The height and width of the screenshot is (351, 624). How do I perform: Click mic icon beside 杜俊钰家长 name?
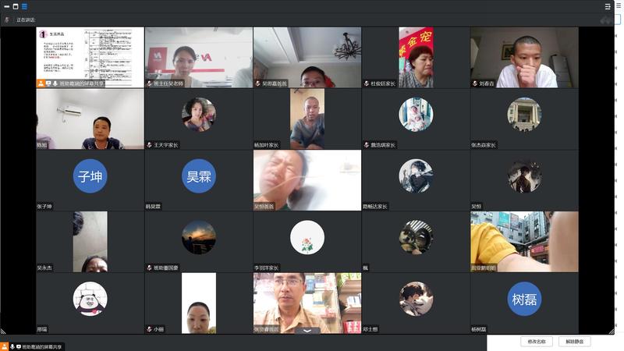coord(367,83)
